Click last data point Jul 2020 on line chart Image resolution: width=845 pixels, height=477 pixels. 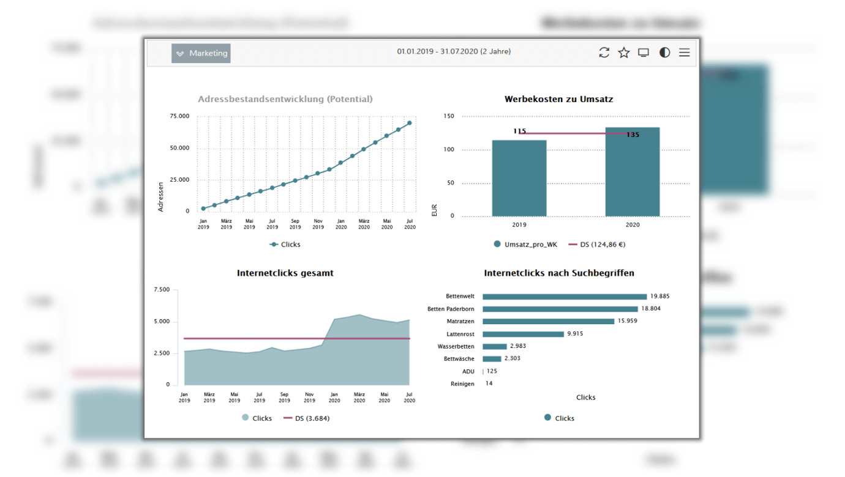coord(410,124)
